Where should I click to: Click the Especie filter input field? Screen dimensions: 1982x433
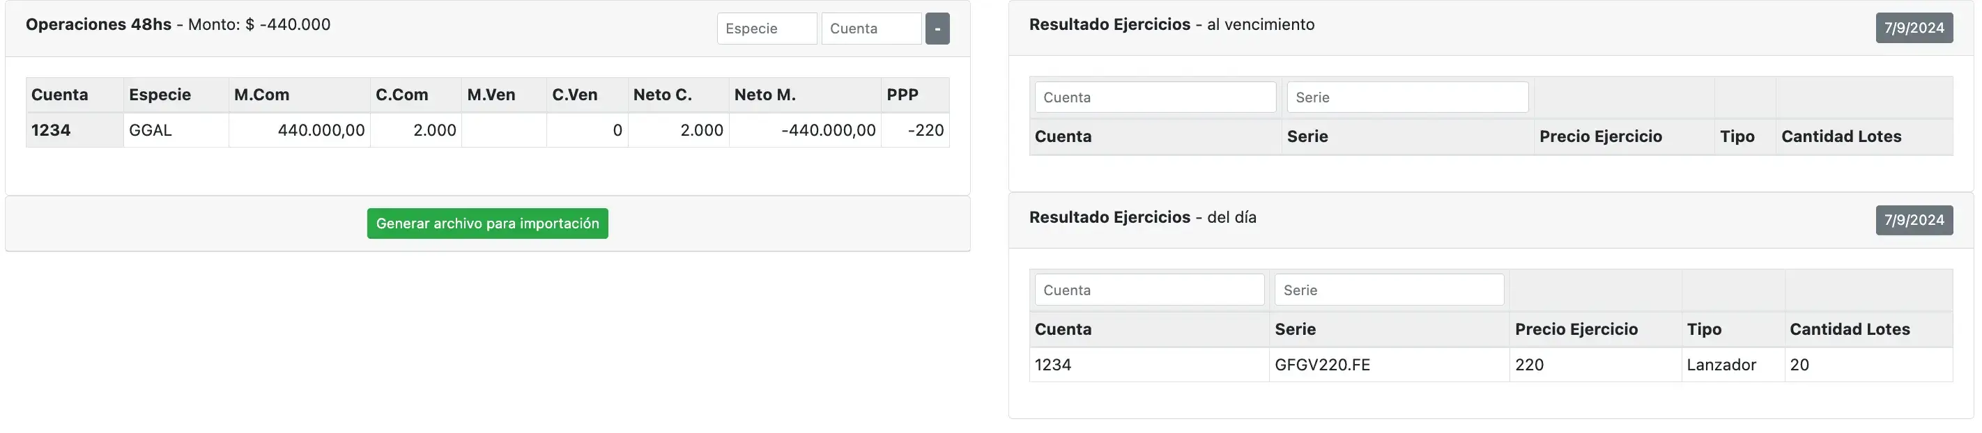pos(767,29)
